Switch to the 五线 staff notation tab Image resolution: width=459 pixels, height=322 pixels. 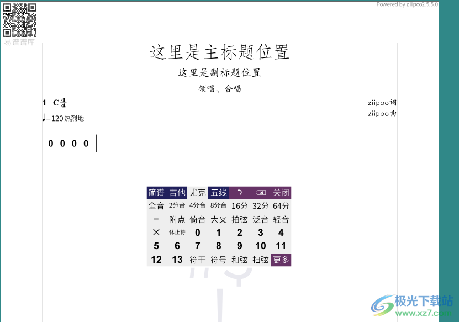[218, 192]
